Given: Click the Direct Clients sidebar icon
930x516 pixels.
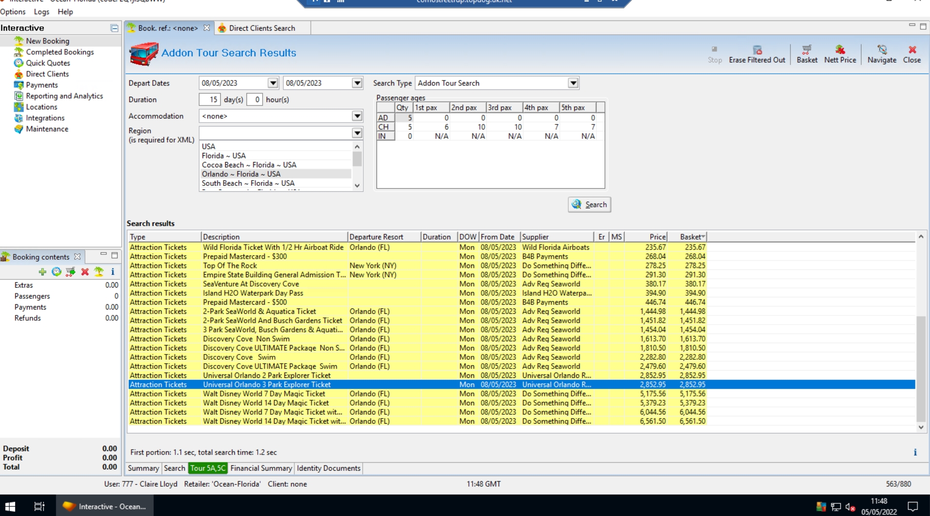Looking at the screenshot, I should coord(19,74).
